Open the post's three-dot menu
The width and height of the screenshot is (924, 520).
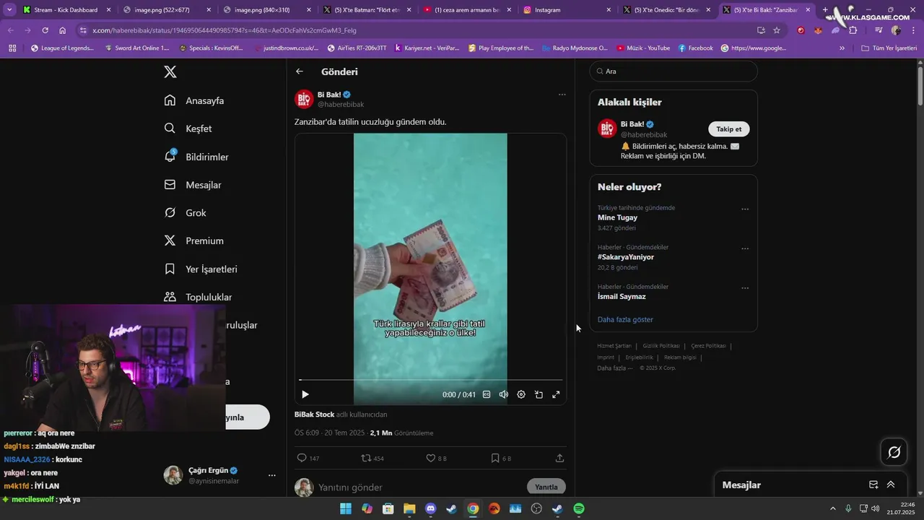[562, 95]
